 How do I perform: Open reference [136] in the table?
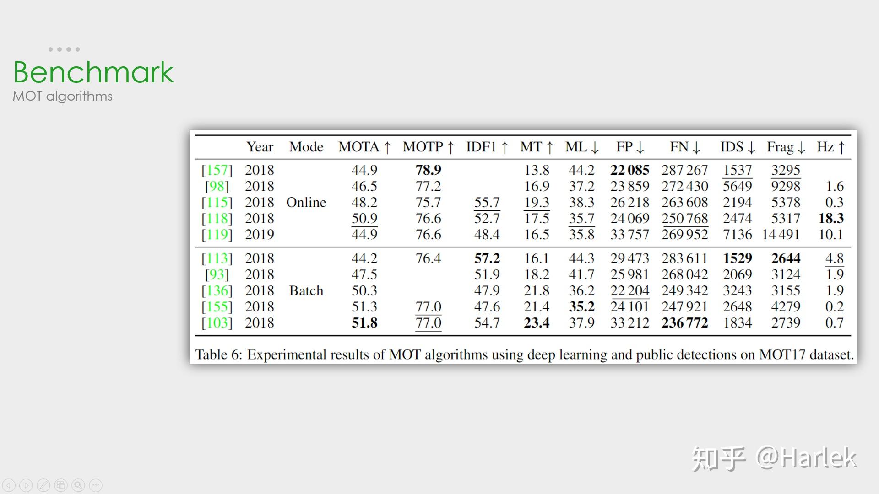pos(217,291)
